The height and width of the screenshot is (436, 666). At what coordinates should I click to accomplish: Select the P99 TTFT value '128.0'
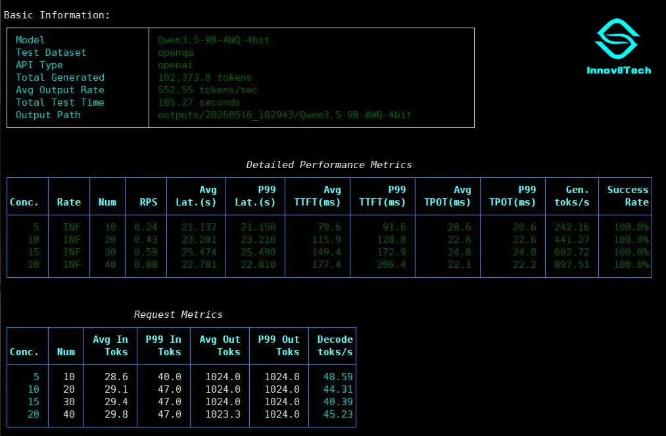(391, 240)
